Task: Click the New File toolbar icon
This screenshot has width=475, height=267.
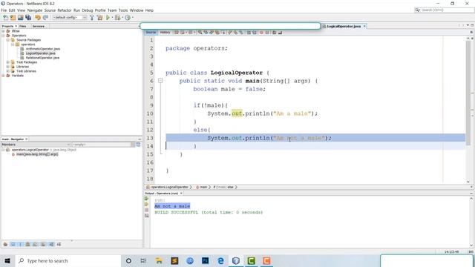Action: [x=5, y=18]
